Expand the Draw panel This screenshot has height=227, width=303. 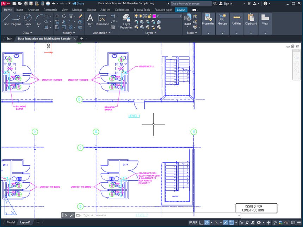tap(27, 33)
